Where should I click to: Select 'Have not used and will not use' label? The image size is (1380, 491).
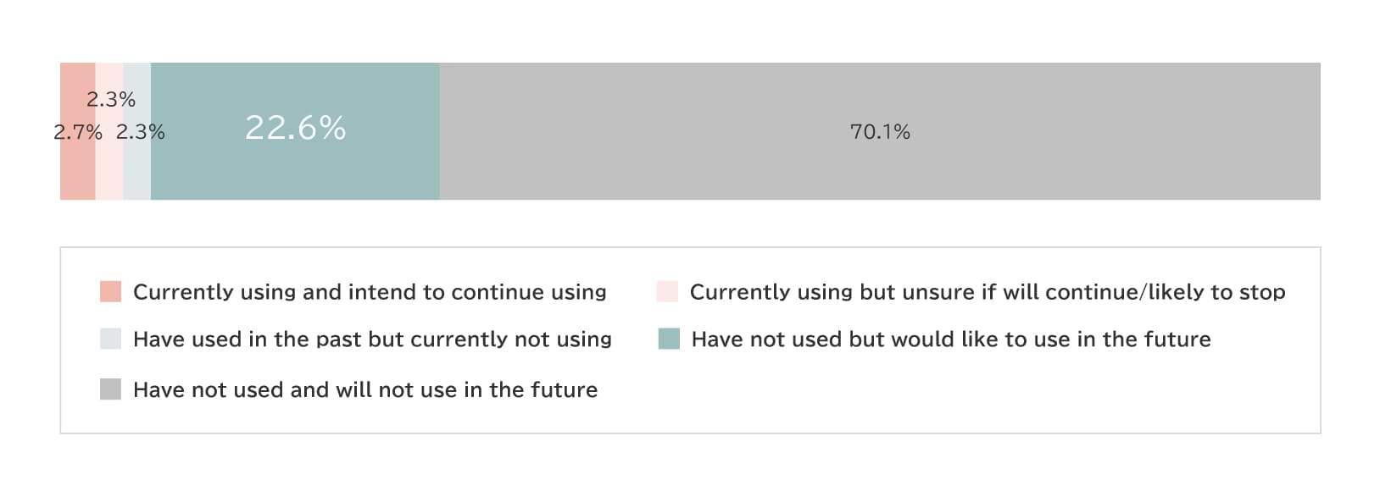coord(365,389)
